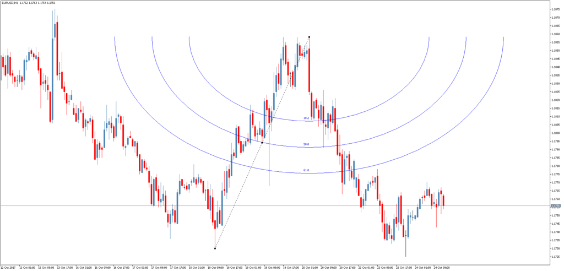
Task: Click the highlighted current price label on the price axis
Action: point(556,206)
